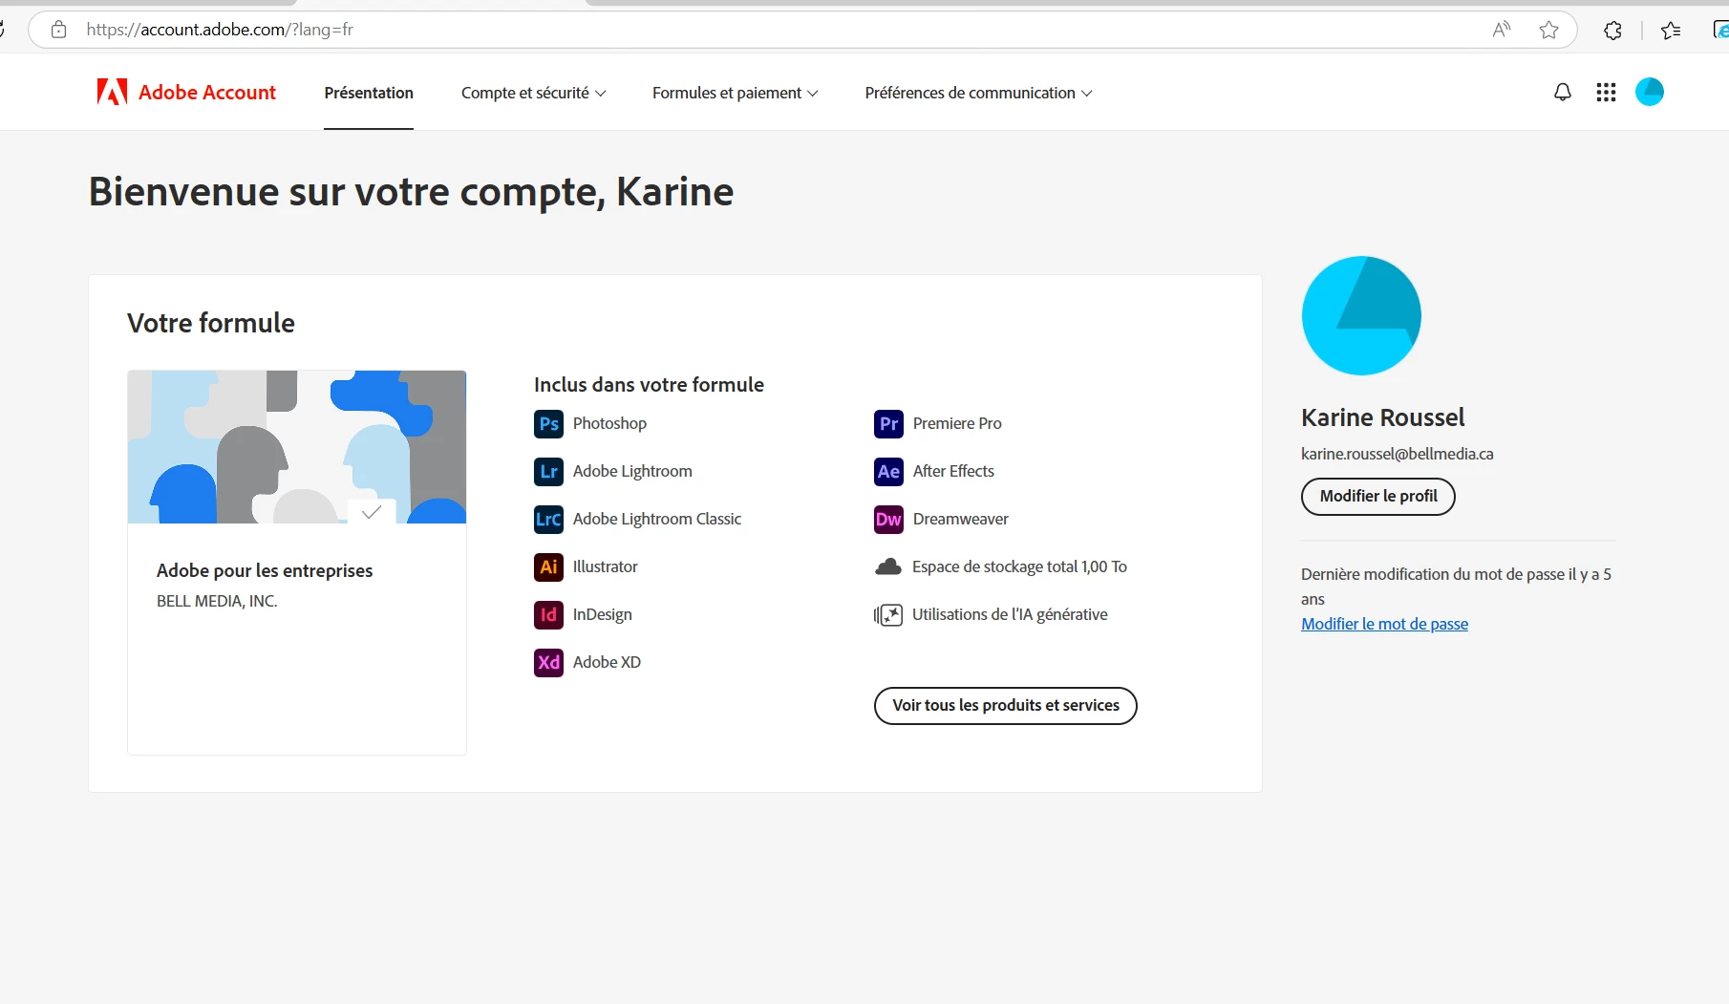Click the Dreamweaver label

[x=960, y=519]
